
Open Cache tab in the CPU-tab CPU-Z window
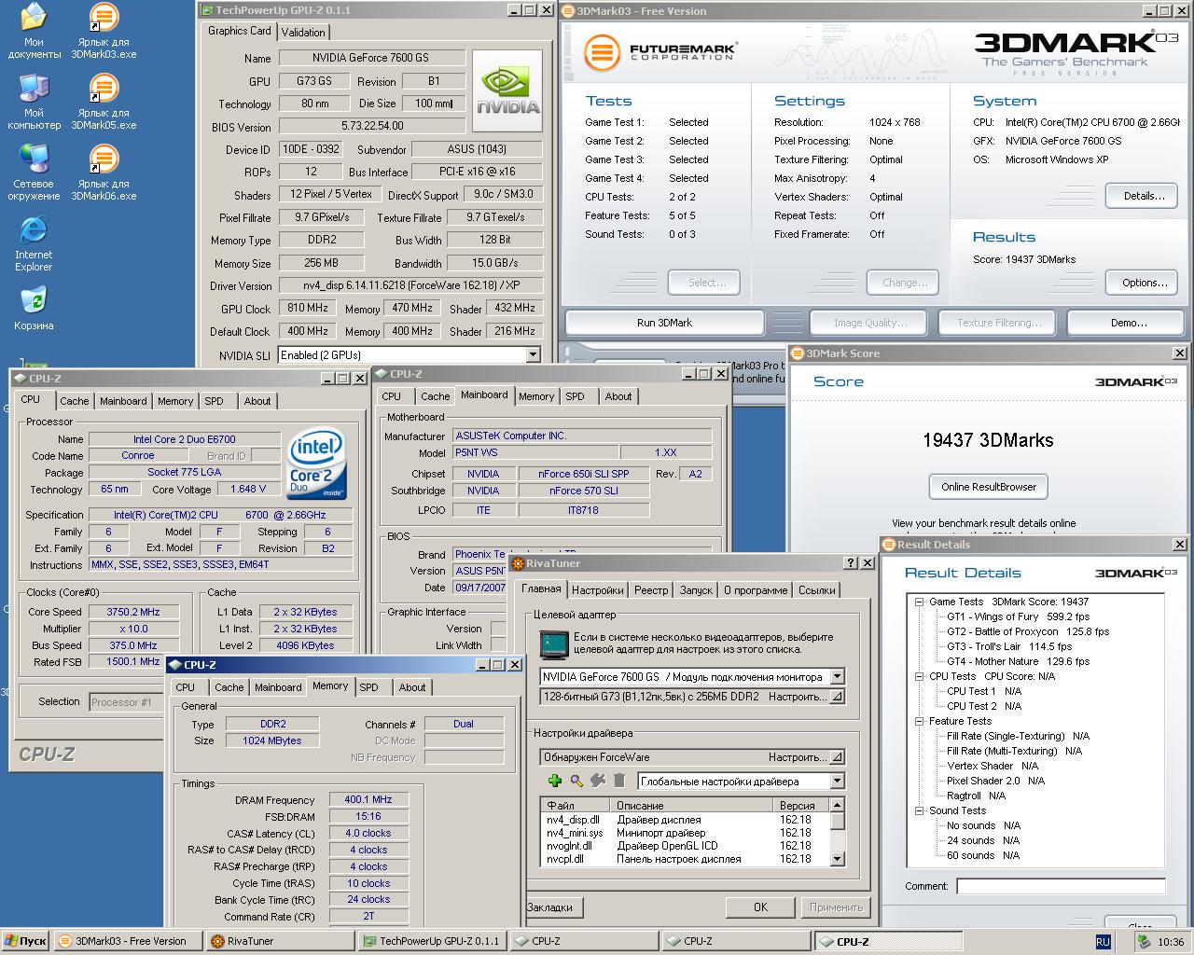tap(75, 401)
